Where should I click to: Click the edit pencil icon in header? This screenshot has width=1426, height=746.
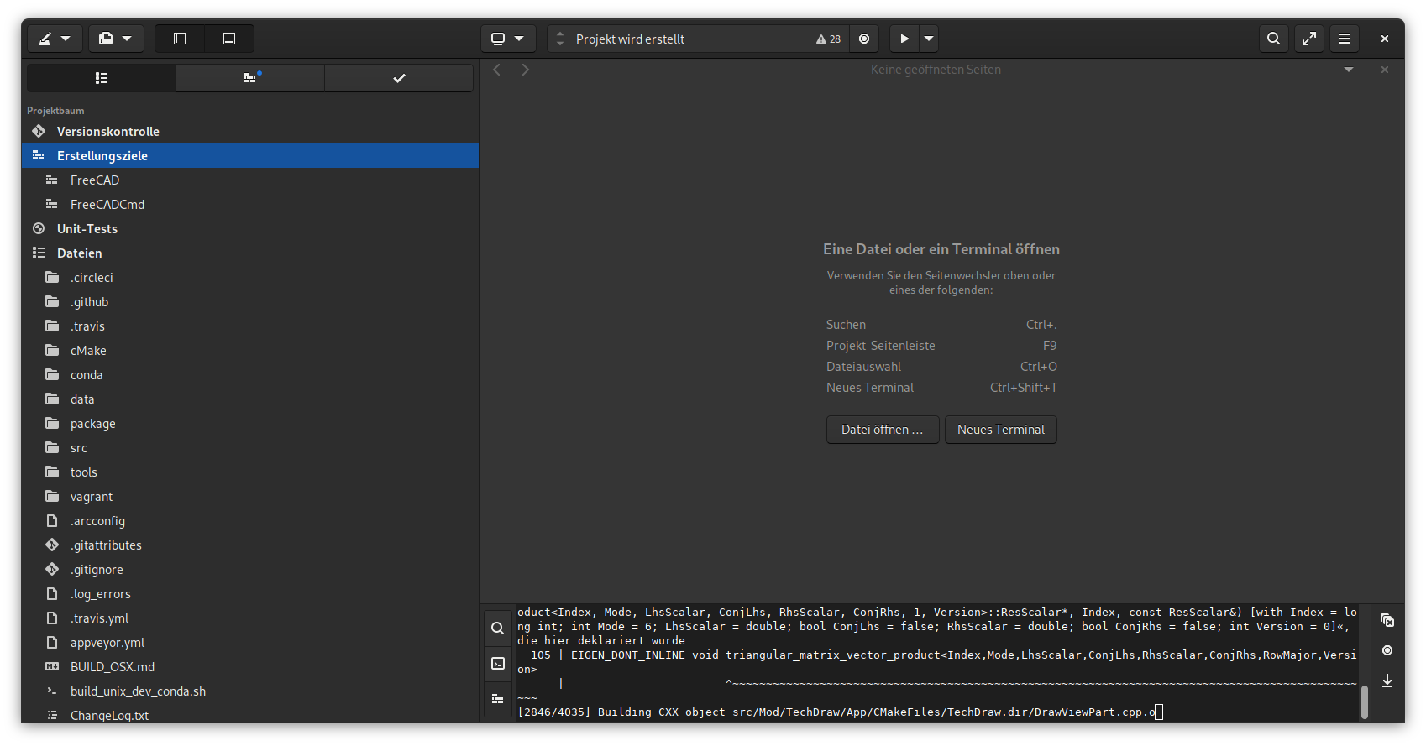pos(45,39)
